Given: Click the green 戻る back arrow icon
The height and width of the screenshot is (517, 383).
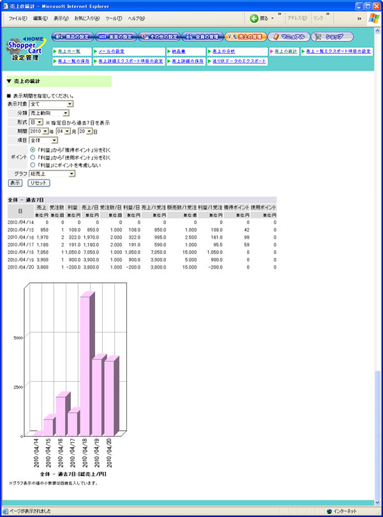Looking at the screenshot, I should click(254, 18).
